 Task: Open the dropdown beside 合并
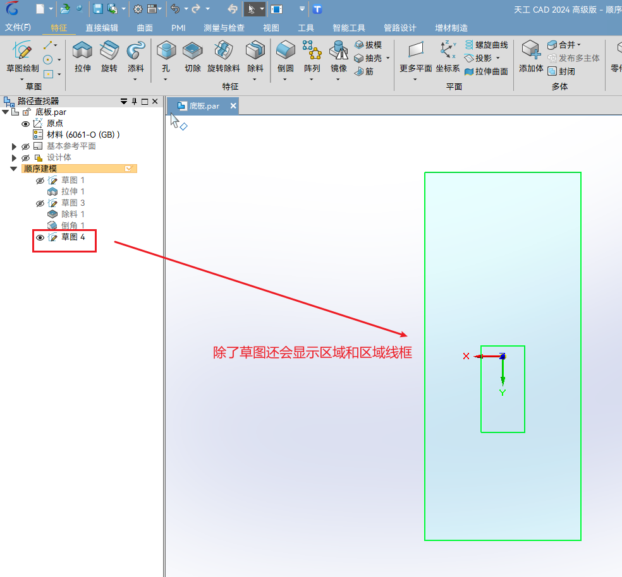click(x=579, y=45)
